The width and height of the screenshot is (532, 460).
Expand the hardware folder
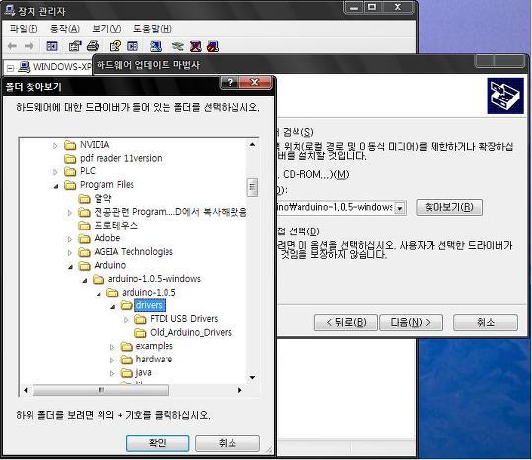click(x=112, y=361)
